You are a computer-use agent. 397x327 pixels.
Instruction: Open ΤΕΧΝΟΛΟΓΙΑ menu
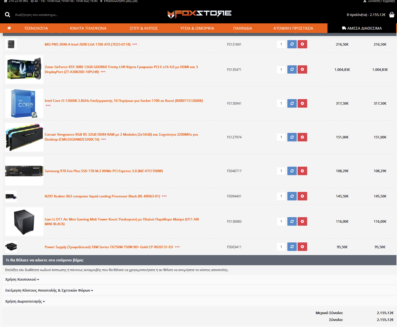coord(36,28)
